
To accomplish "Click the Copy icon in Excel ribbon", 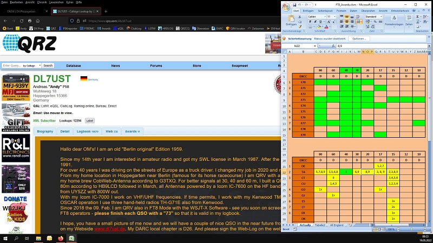I will pos(300,22).
